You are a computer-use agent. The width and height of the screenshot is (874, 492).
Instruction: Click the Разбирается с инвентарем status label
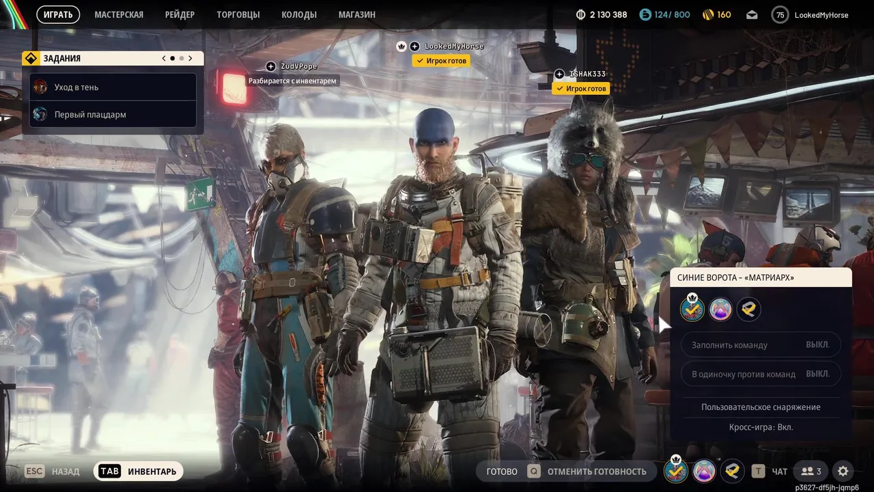pyautogui.click(x=292, y=81)
